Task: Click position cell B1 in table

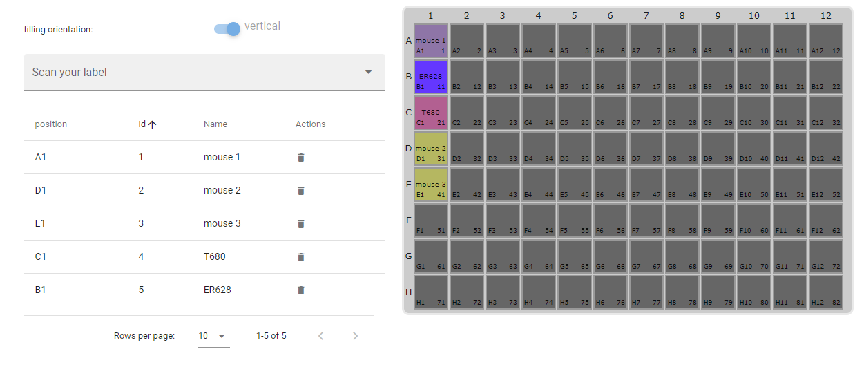Action: (x=40, y=290)
